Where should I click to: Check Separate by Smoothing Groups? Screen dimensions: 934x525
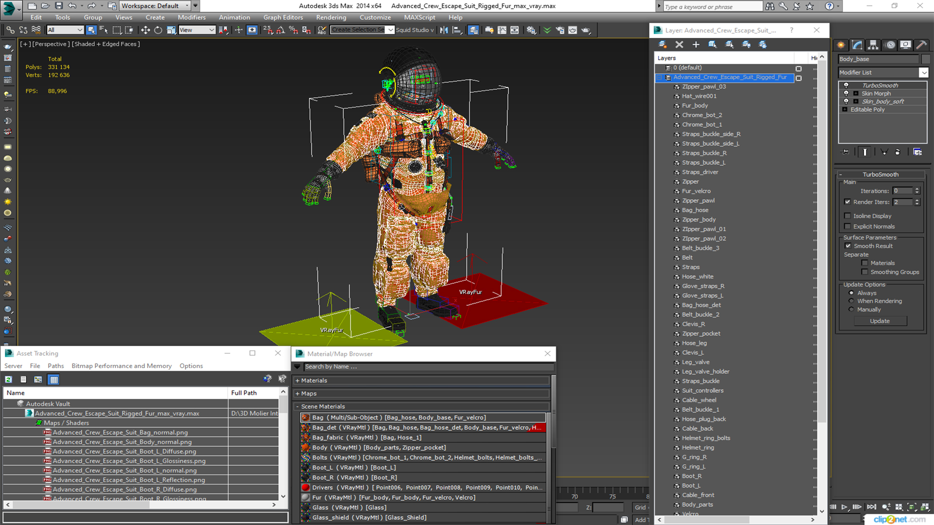click(864, 272)
